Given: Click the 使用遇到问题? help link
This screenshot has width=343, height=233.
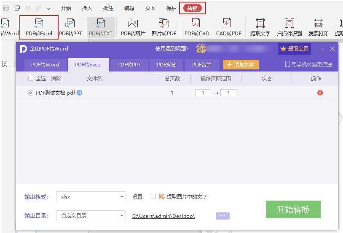Looking at the screenshot, I should [x=172, y=48].
